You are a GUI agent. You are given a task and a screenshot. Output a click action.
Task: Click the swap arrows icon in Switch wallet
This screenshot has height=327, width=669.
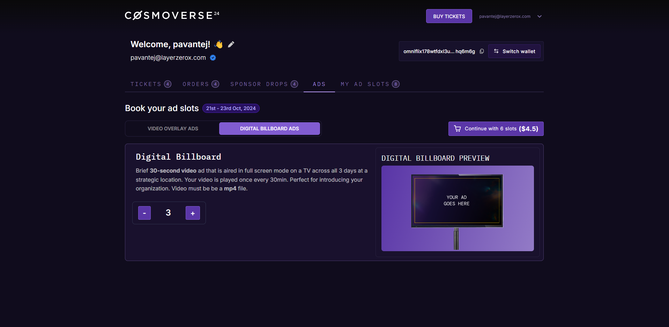(496, 51)
